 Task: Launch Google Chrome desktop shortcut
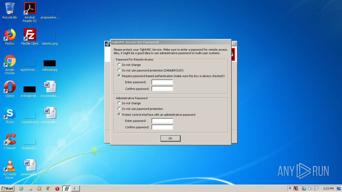[x=10, y=65]
